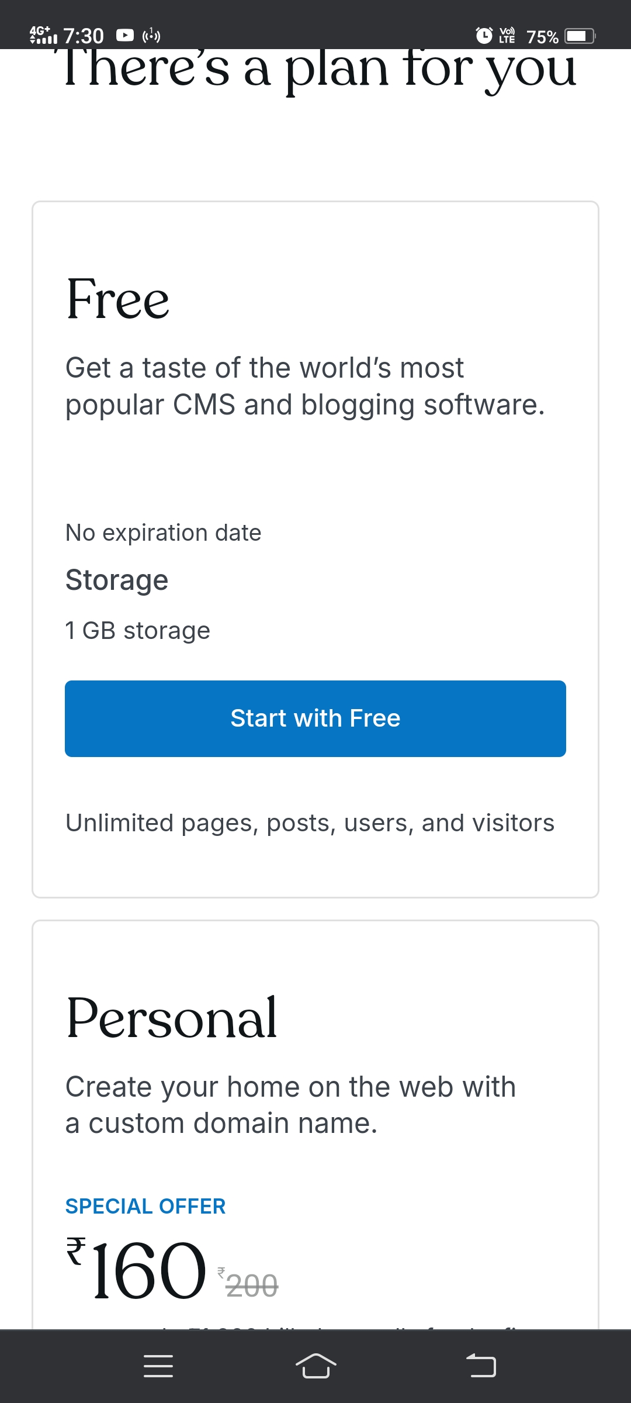The width and height of the screenshot is (631, 1403).
Task: Tap the ₹160 discounted price
Action: 138,1270
